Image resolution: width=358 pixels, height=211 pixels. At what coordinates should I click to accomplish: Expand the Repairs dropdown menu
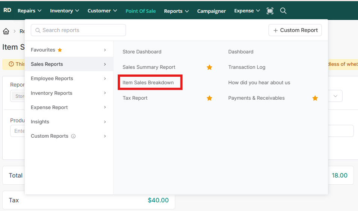coord(29,11)
